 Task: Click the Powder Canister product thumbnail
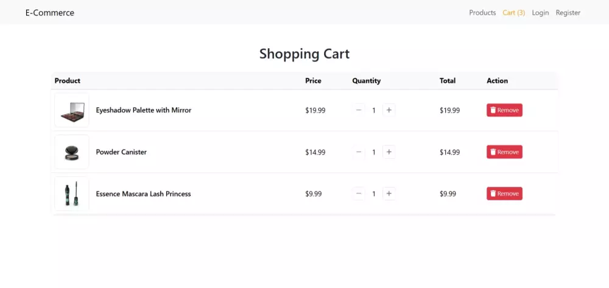pyautogui.click(x=72, y=152)
